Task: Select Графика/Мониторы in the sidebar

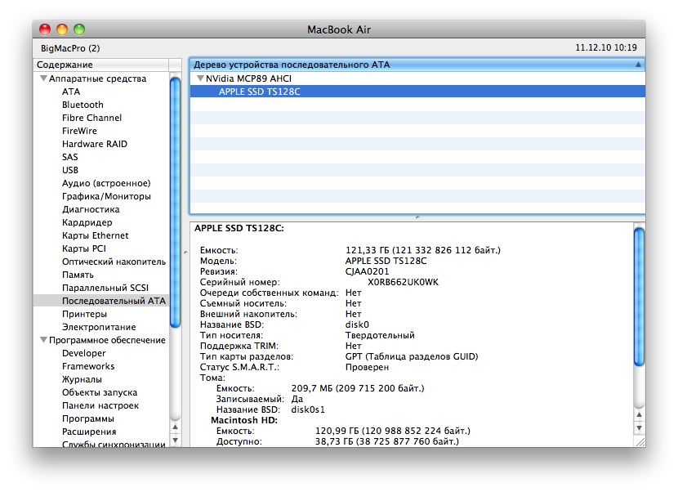Action: (x=106, y=197)
